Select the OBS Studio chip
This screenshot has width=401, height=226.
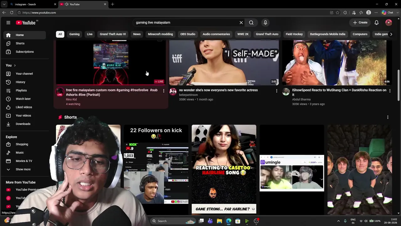pos(188,34)
